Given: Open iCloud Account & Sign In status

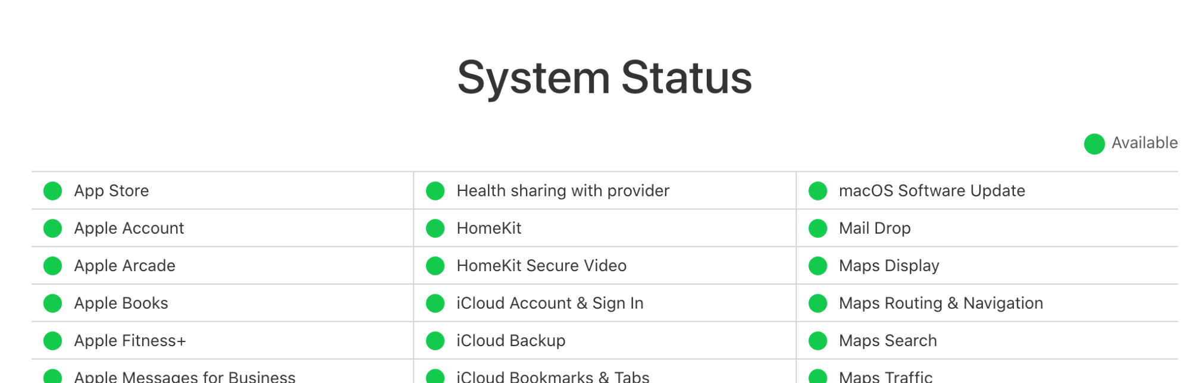Looking at the screenshot, I should (550, 303).
